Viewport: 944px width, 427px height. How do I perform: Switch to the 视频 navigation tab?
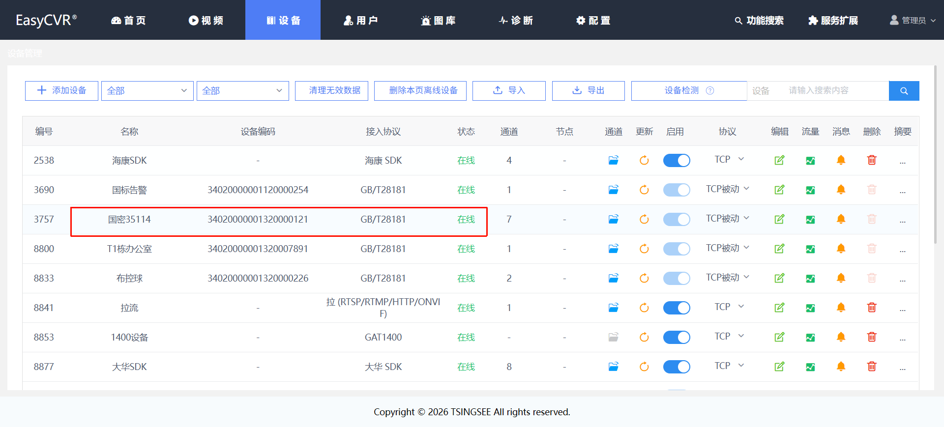click(x=206, y=20)
